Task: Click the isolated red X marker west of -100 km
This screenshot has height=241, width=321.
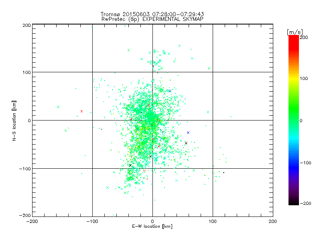Action: (82, 111)
